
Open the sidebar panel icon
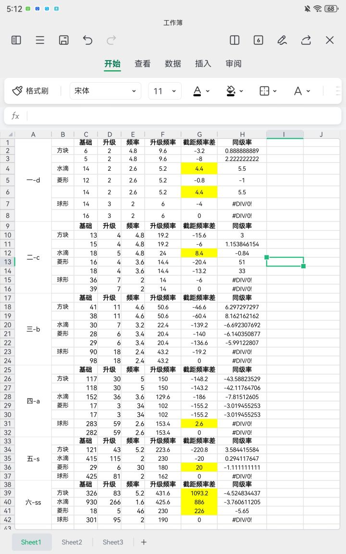tap(16, 40)
